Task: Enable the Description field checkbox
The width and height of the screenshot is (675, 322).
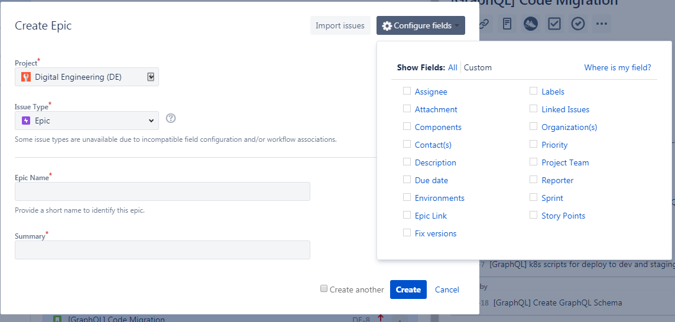Action: pyautogui.click(x=407, y=161)
